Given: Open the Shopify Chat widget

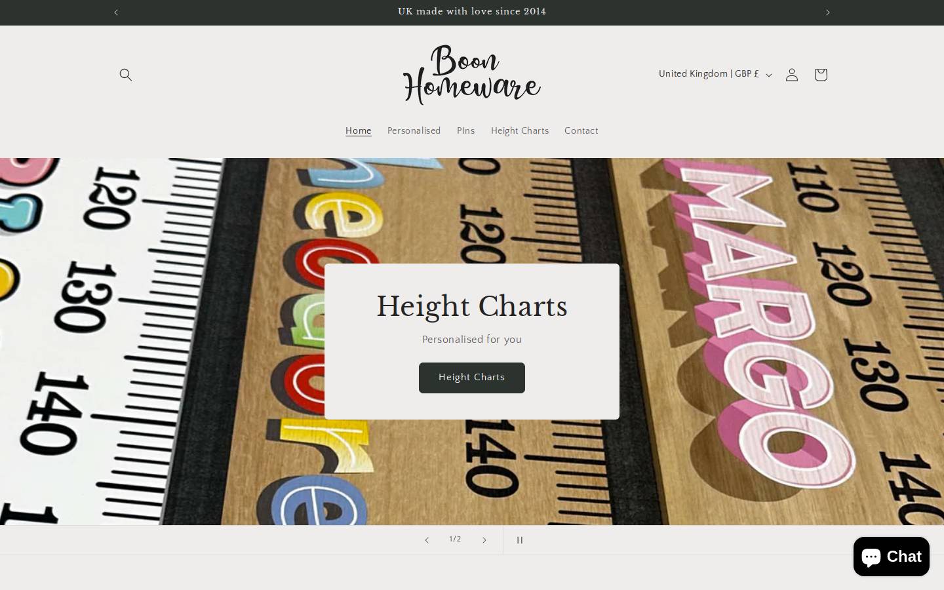Looking at the screenshot, I should pos(892,557).
